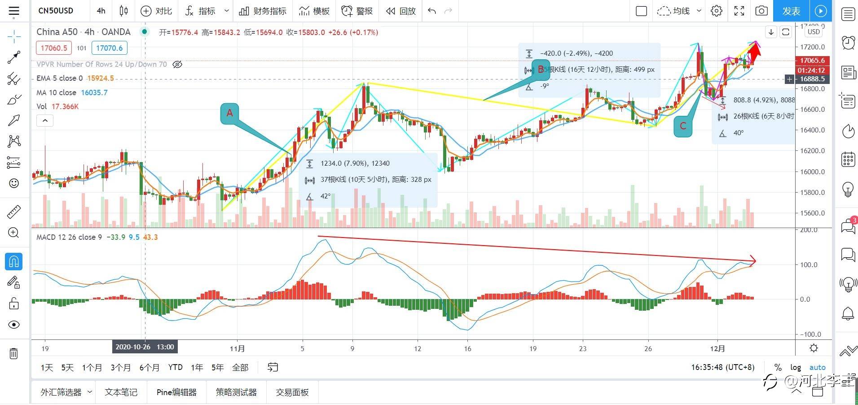Toggle percent scale on price axis

[x=778, y=367]
